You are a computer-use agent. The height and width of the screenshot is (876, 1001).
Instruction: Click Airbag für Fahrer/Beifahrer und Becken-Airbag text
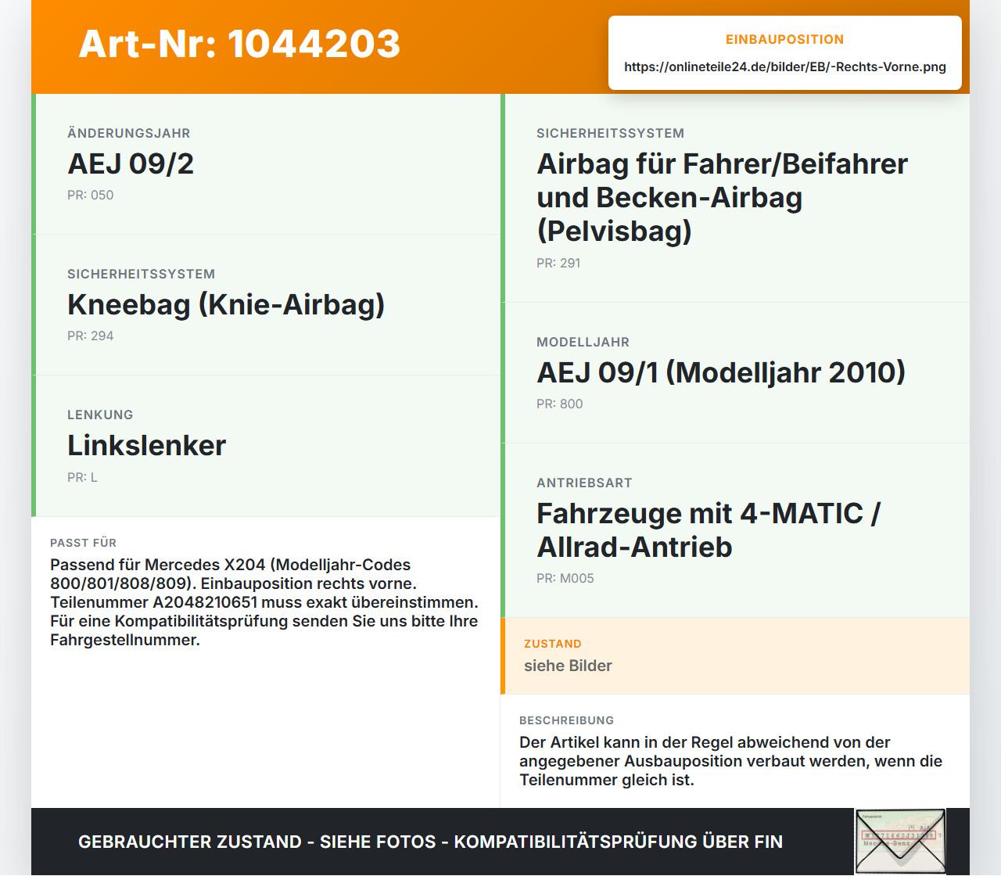(722, 197)
